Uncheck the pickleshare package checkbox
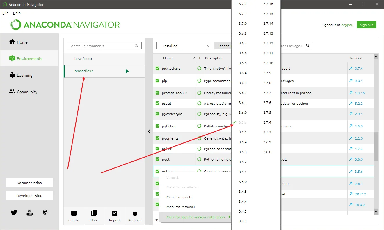Image resolution: width=384 pixels, height=230 pixels. (157, 69)
